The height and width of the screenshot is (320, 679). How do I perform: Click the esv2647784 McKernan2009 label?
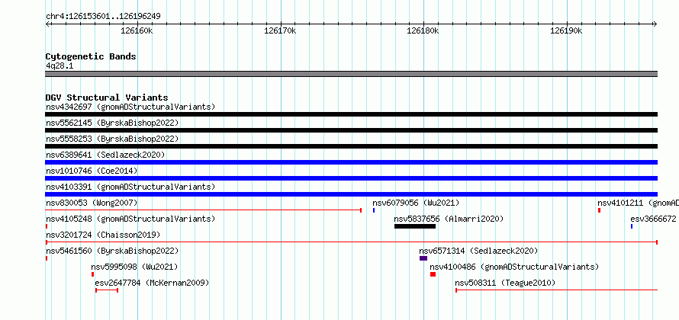[152, 283]
